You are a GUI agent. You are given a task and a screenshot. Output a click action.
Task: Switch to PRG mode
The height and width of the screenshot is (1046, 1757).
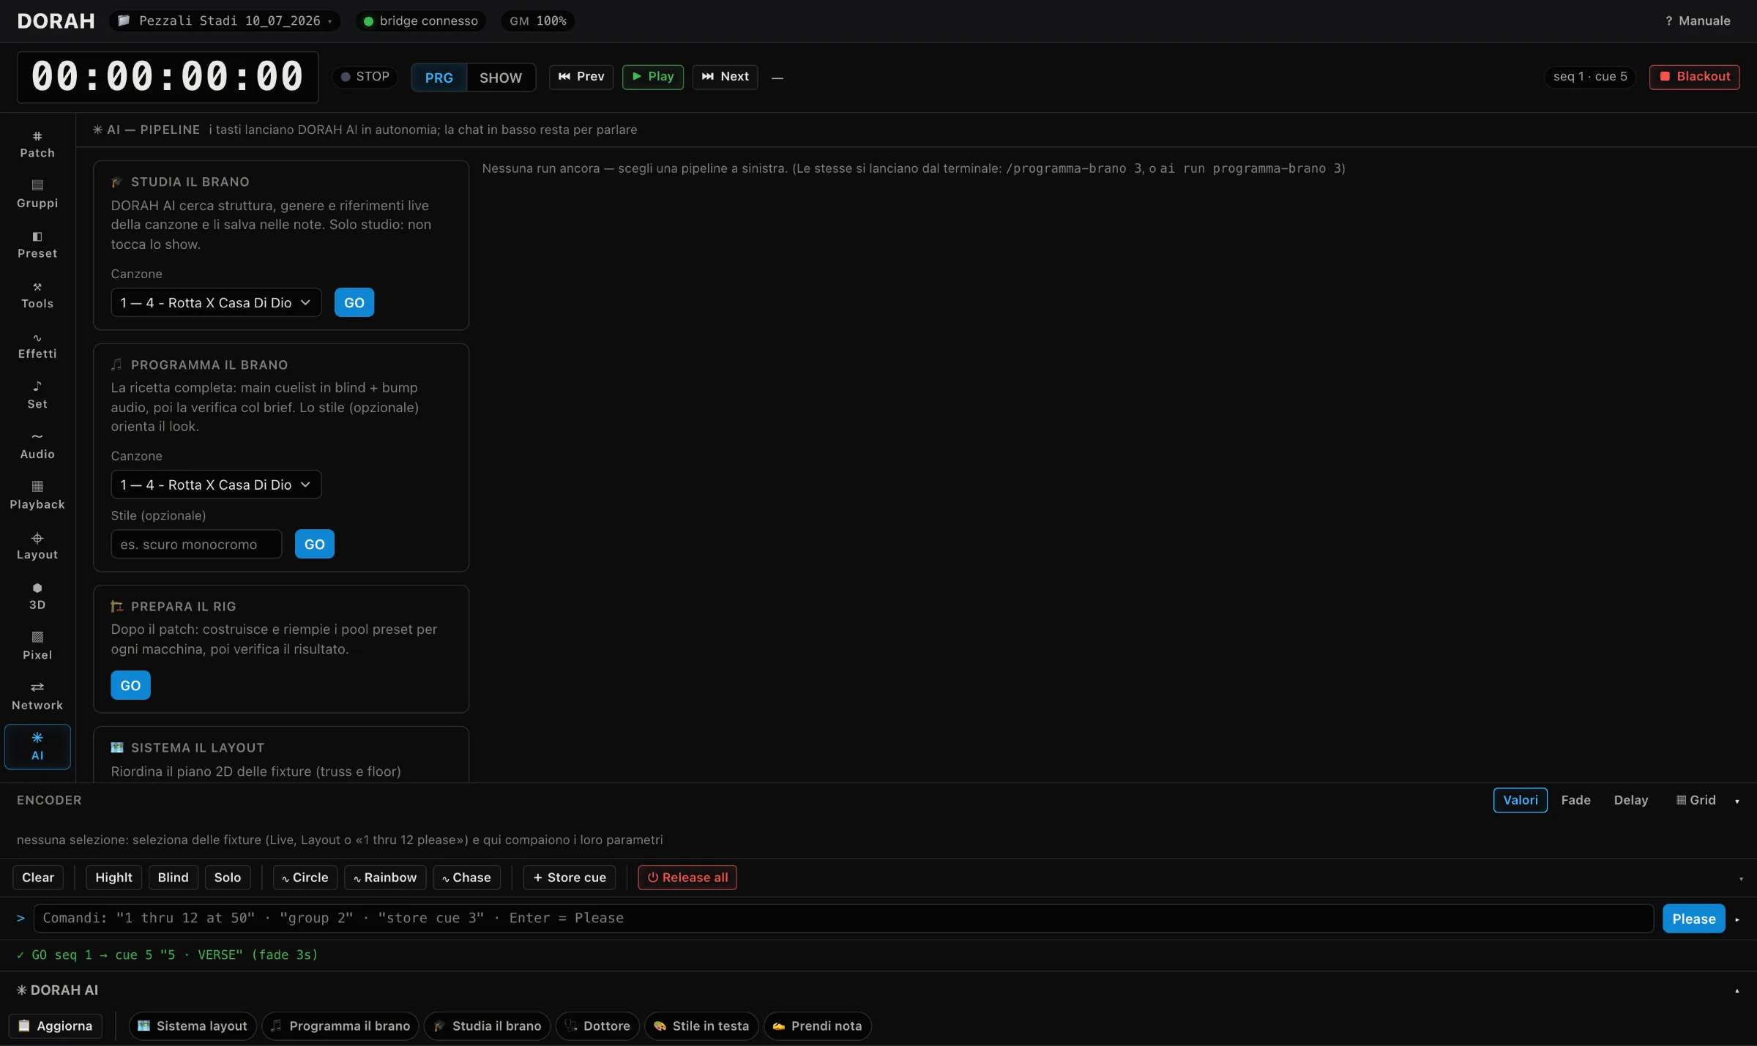(439, 78)
